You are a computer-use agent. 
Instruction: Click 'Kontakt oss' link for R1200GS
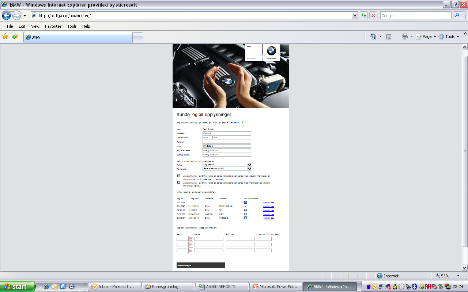pos(268,218)
